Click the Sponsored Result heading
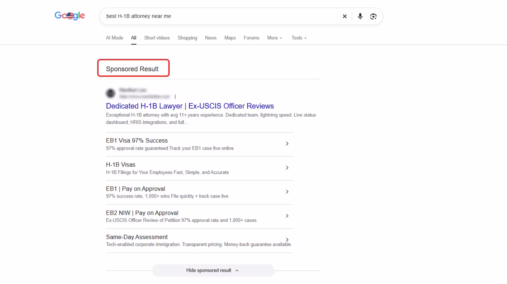Screen dimensions: 507x284 tap(132, 69)
